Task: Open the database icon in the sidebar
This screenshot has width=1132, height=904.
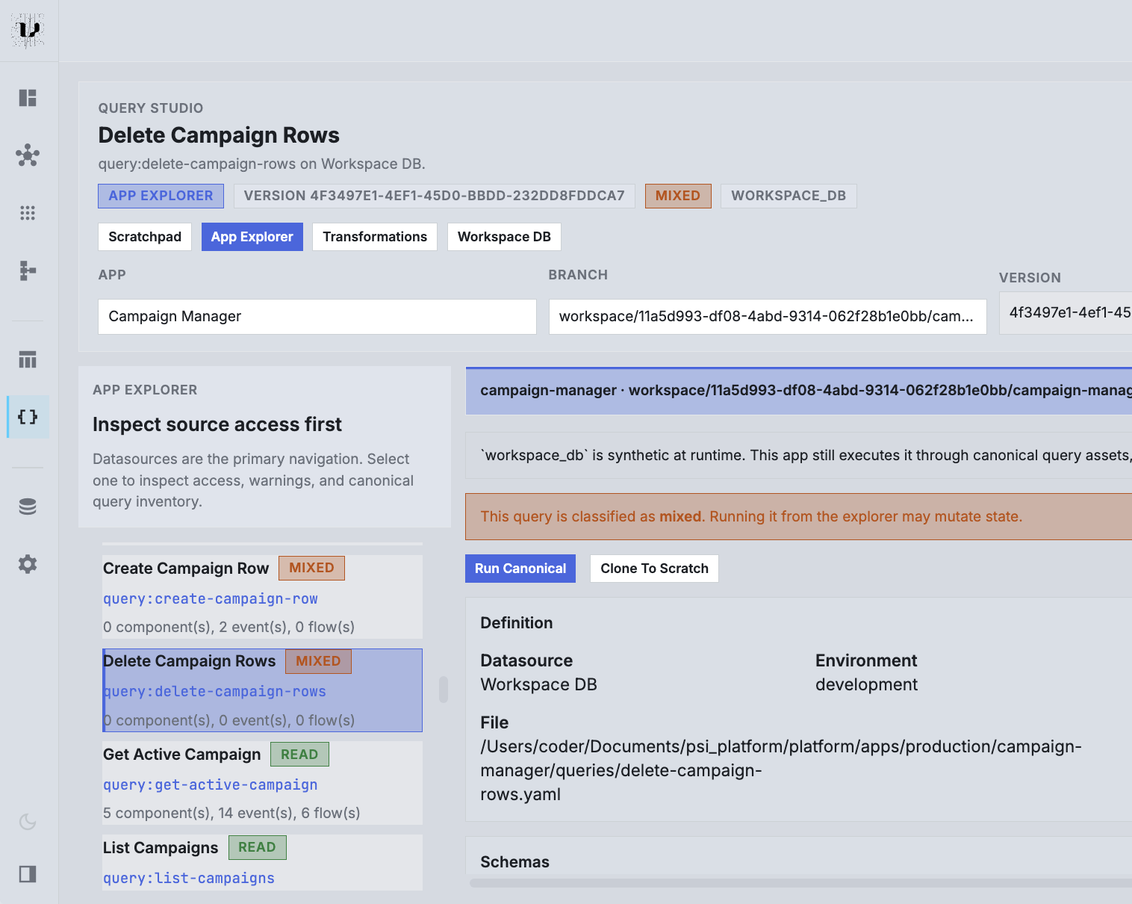Action: [28, 506]
